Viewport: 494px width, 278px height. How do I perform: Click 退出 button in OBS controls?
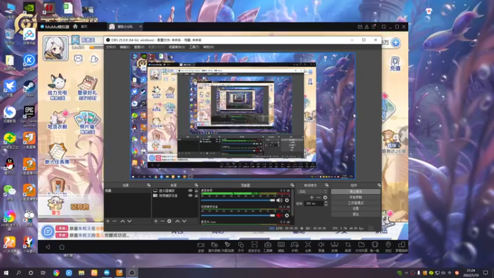pyautogui.click(x=356, y=214)
